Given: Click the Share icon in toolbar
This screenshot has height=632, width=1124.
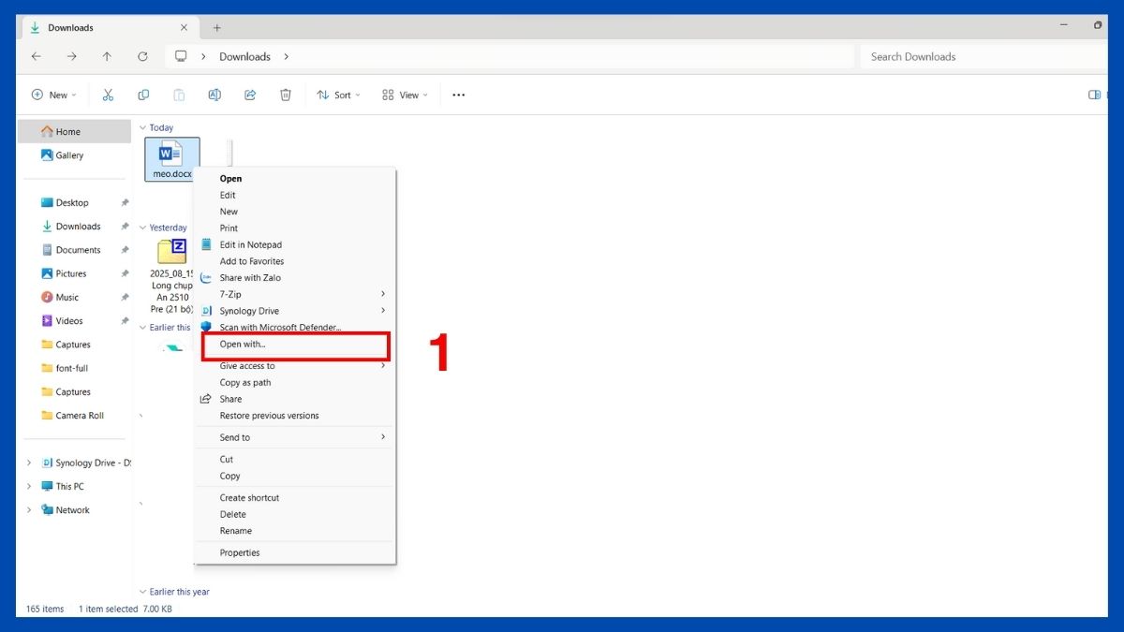Looking at the screenshot, I should tap(250, 95).
